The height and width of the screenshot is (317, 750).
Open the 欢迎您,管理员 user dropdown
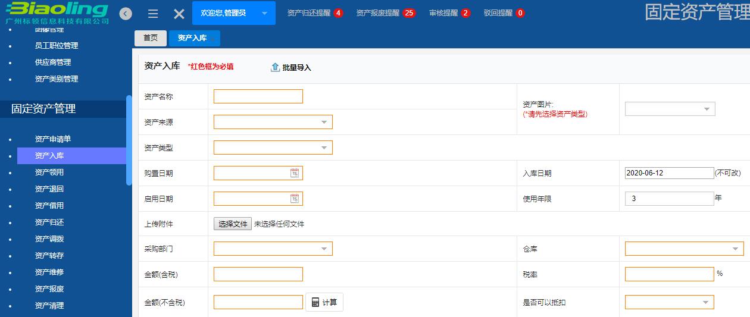(234, 13)
